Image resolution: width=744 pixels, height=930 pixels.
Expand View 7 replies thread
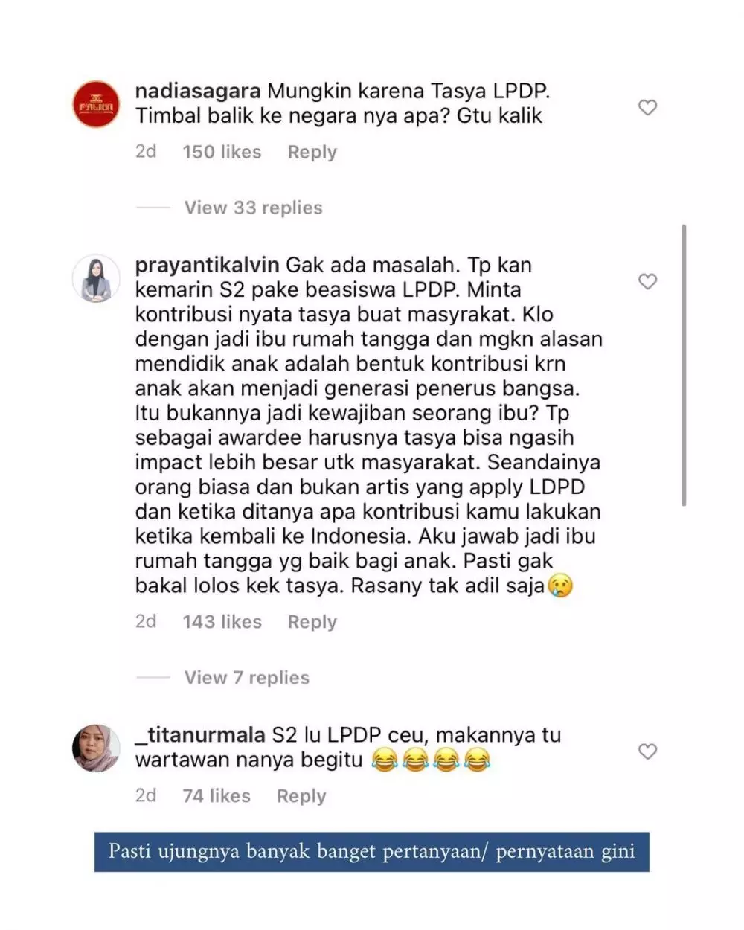[246, 678]
